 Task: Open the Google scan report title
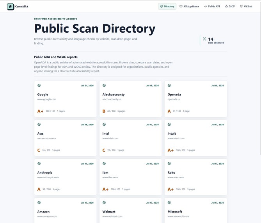coord(43,95)
